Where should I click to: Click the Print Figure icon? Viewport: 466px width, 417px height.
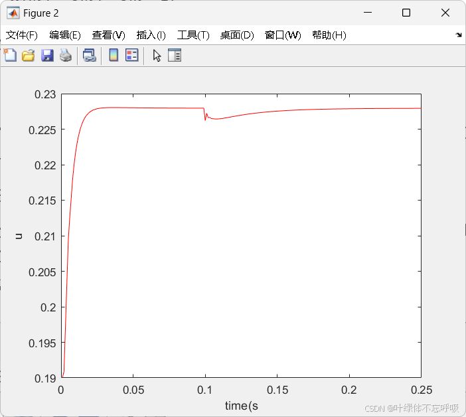click(x=66, y=56)
